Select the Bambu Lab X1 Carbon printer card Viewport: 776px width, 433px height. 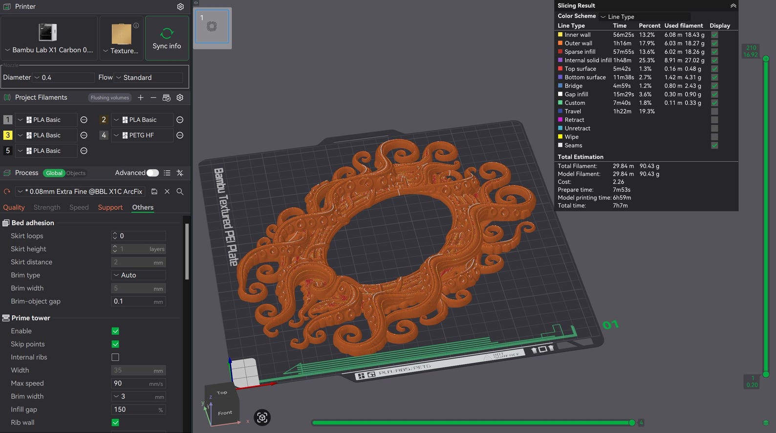click(49, 38)
